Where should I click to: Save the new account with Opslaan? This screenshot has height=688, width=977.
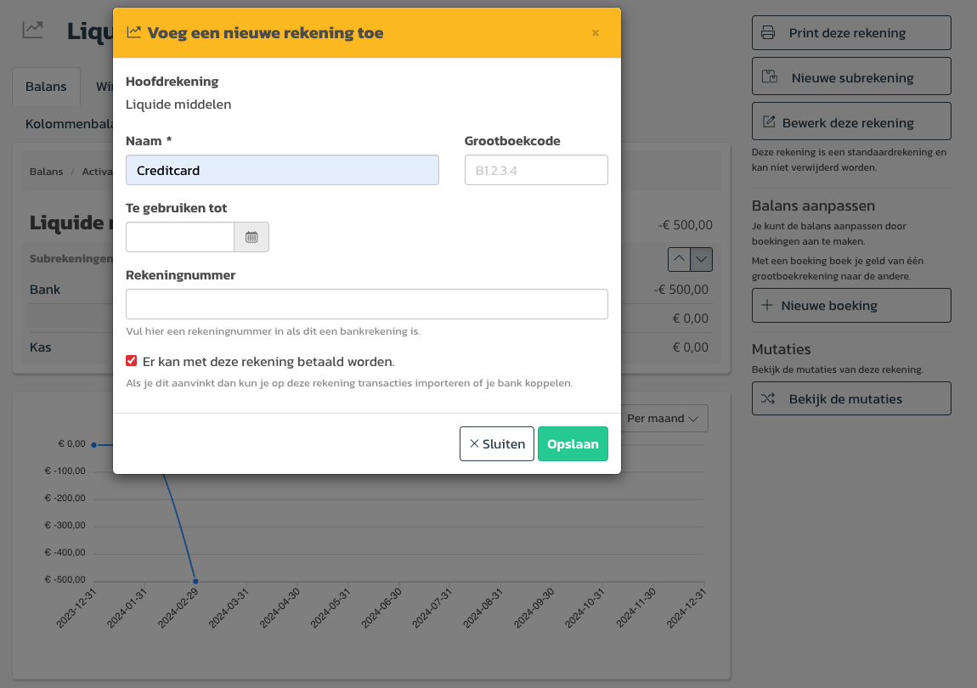[573, 443]
